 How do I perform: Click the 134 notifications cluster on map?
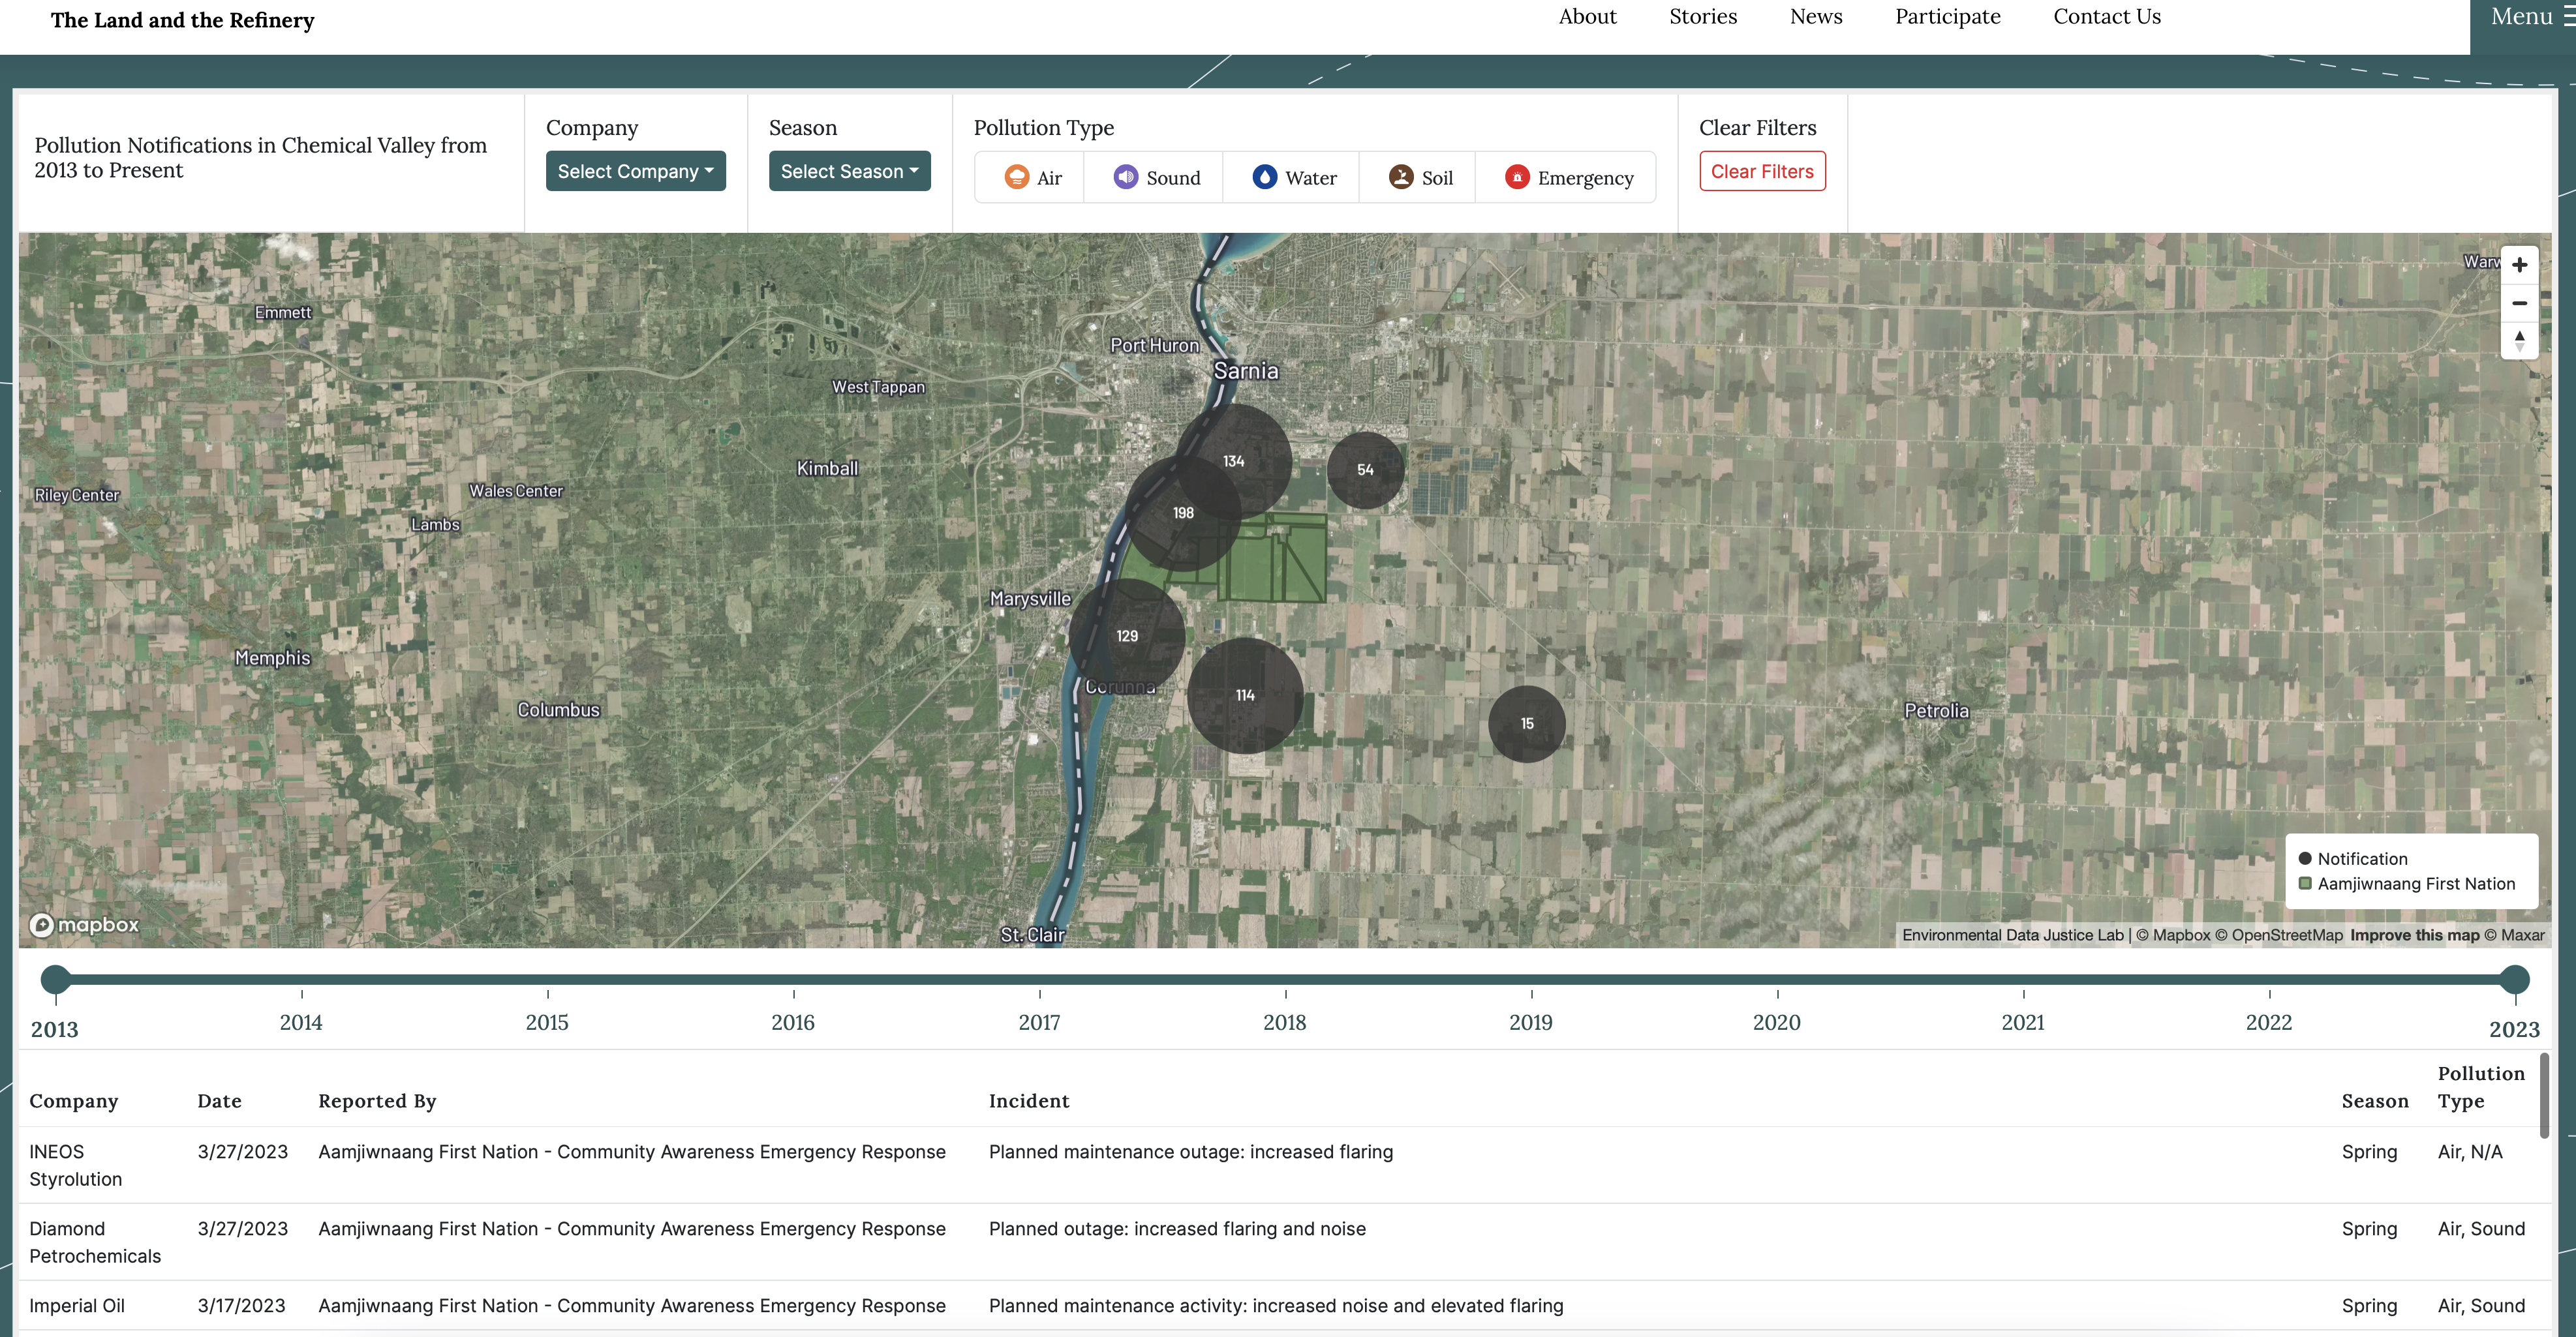[x=1233, y=460]
